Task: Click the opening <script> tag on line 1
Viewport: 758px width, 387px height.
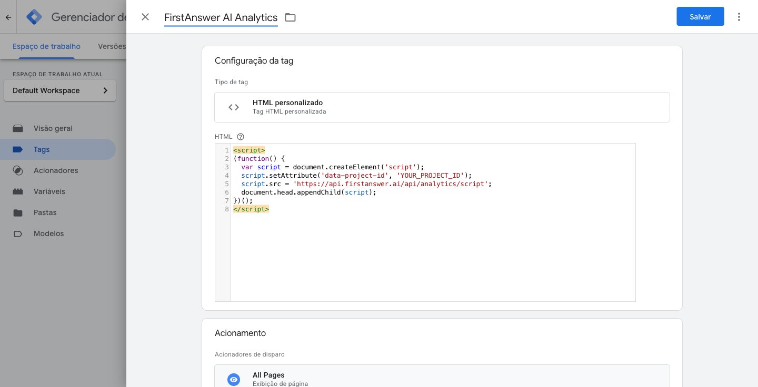Action: [249, 150]
